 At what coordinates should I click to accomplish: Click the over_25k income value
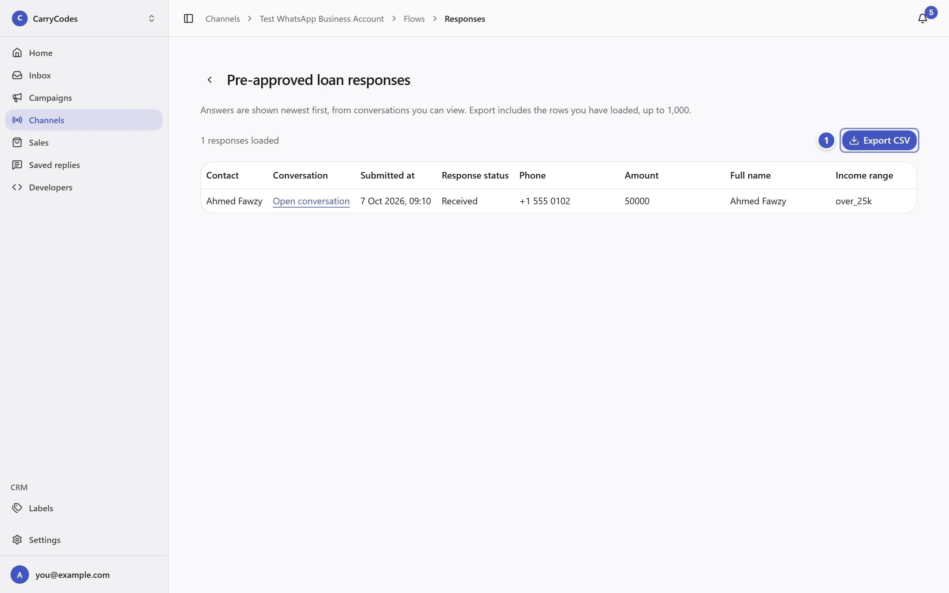click(x=853, y=201)
